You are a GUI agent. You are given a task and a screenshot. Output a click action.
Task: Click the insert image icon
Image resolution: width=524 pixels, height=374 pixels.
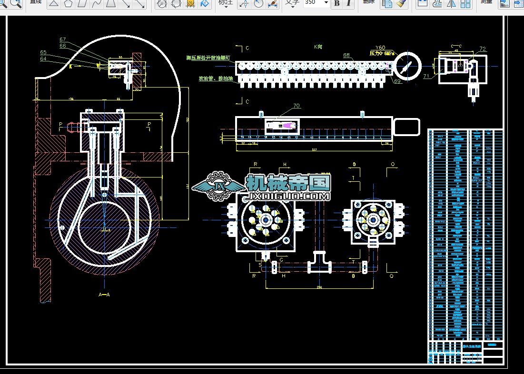click(504, 3)
